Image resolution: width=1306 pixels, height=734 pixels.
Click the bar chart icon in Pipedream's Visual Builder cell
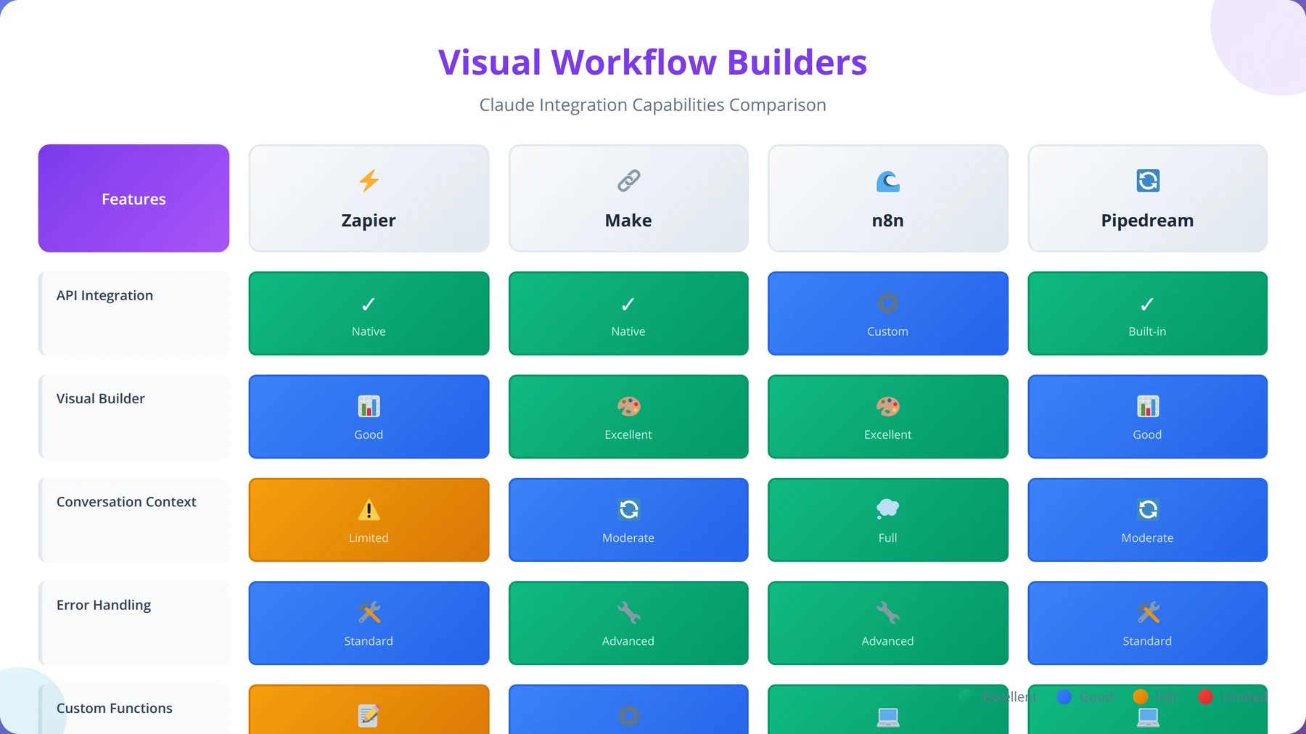1147,406
